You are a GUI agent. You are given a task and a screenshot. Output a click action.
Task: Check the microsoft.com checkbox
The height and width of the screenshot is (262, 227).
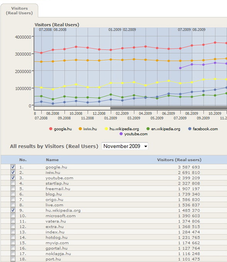point(13,216)
